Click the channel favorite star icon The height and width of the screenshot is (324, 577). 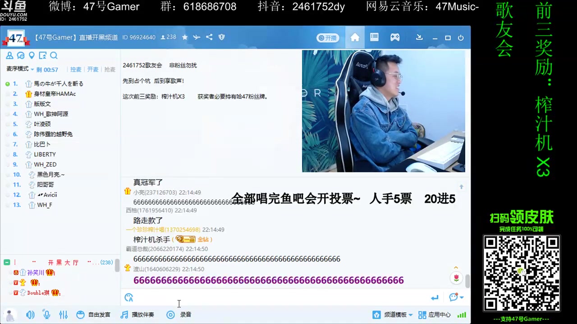[185, 37]
